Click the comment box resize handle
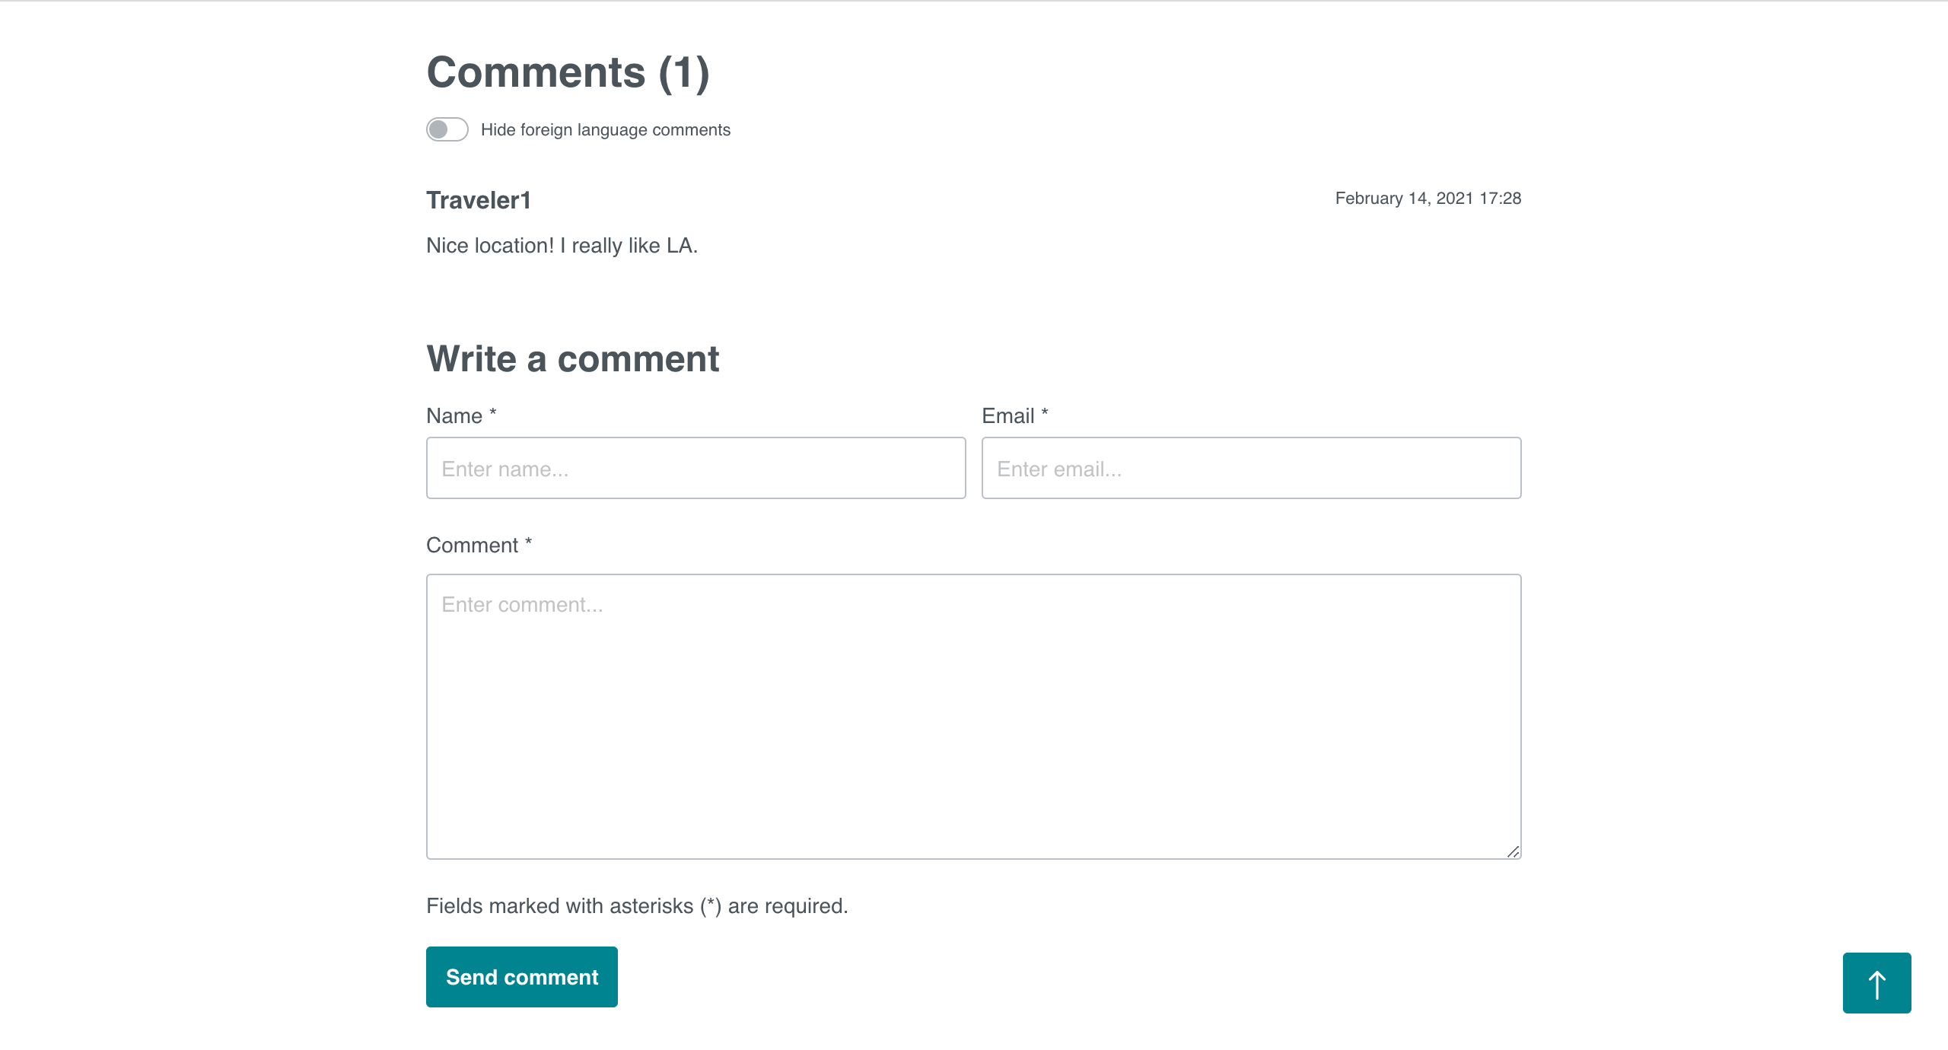Viewport: 1948px width, 1050px height. pyautogui.click(x=1513, y=851)
